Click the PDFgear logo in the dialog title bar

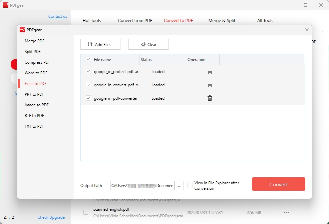pyautogui.click(x=22, y=30)
